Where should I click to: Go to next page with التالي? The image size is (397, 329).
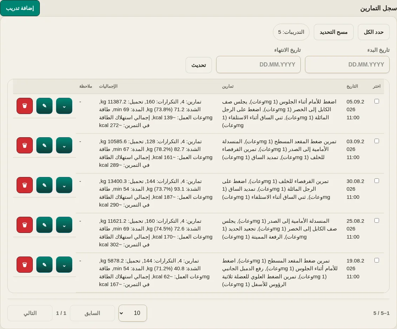point(30,313)
